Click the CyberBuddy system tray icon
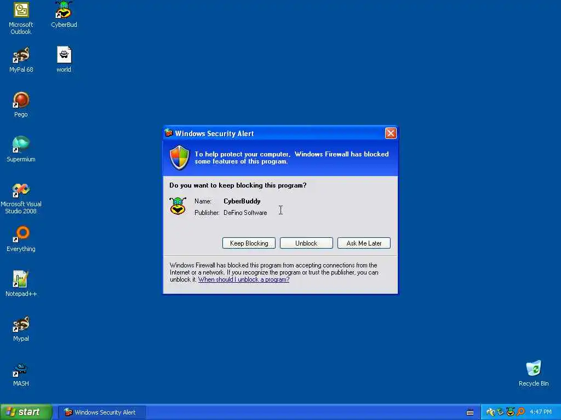The image size is (561, 420). tap(511, 412)
